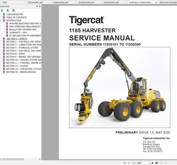Viewport: 177px width, 165px height.
Task: Close the Preliminary 51802AENG tab
Action: 156,2
